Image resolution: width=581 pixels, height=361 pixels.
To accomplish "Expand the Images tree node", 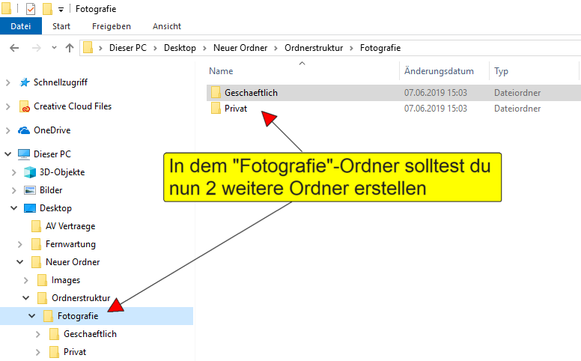I will 25,281.
